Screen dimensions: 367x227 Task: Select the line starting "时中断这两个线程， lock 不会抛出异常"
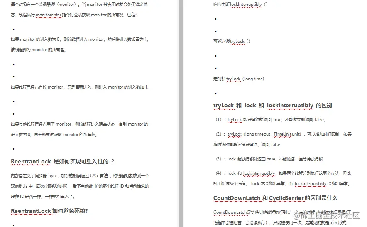[x=282, y=183]
